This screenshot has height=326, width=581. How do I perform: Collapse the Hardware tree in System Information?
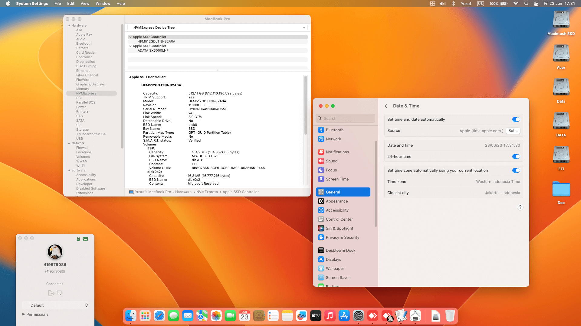pyautogui.click(x=69, y=26)
